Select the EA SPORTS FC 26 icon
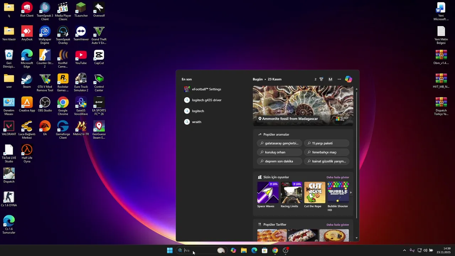455x256 pixels. point(99,106)
